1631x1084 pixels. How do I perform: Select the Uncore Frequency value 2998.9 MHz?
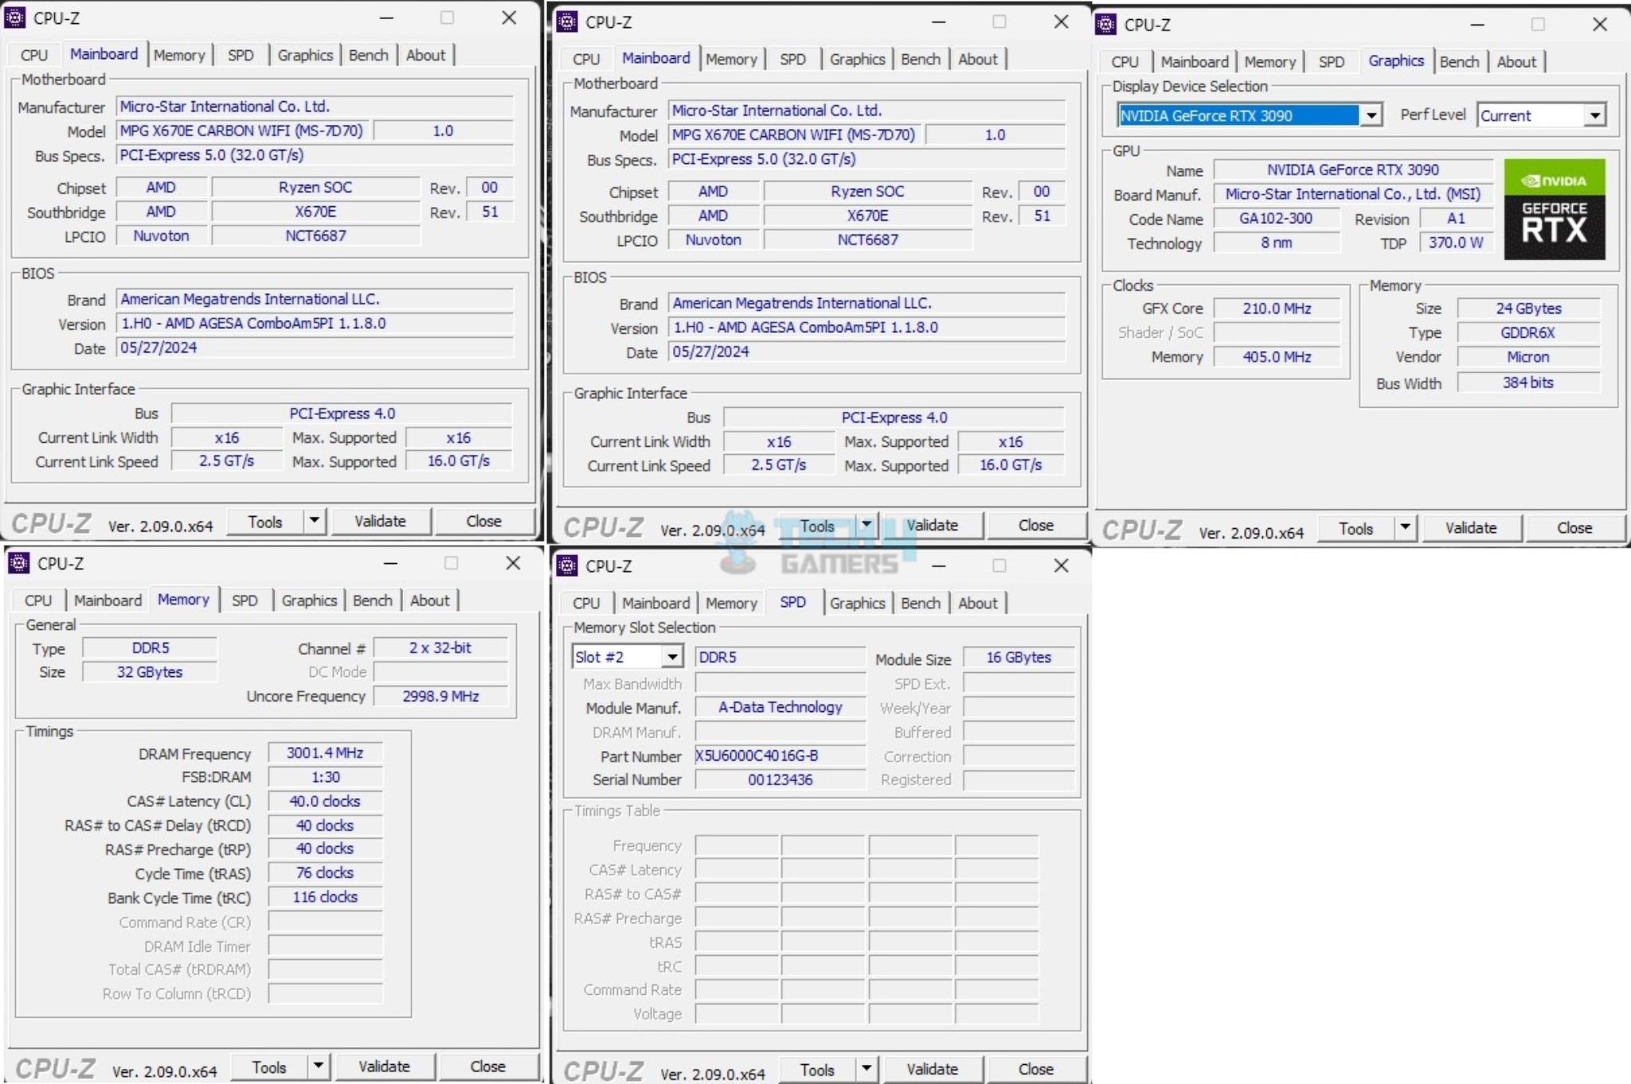pos(440,696)
